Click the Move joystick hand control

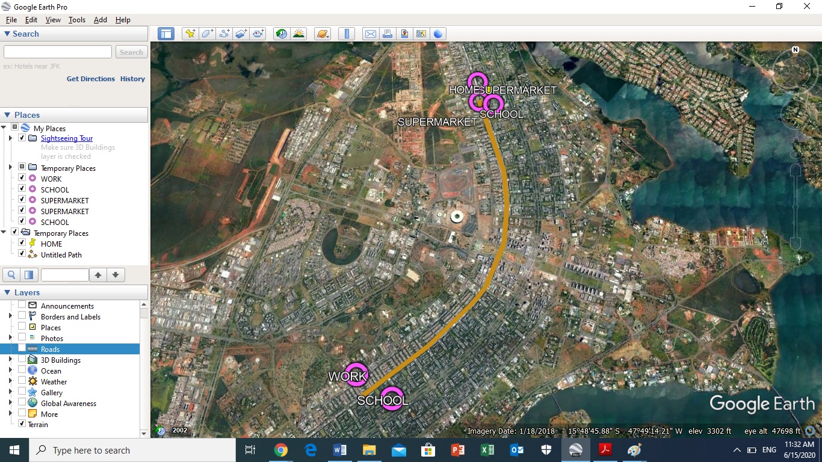[x=796, y=114]
